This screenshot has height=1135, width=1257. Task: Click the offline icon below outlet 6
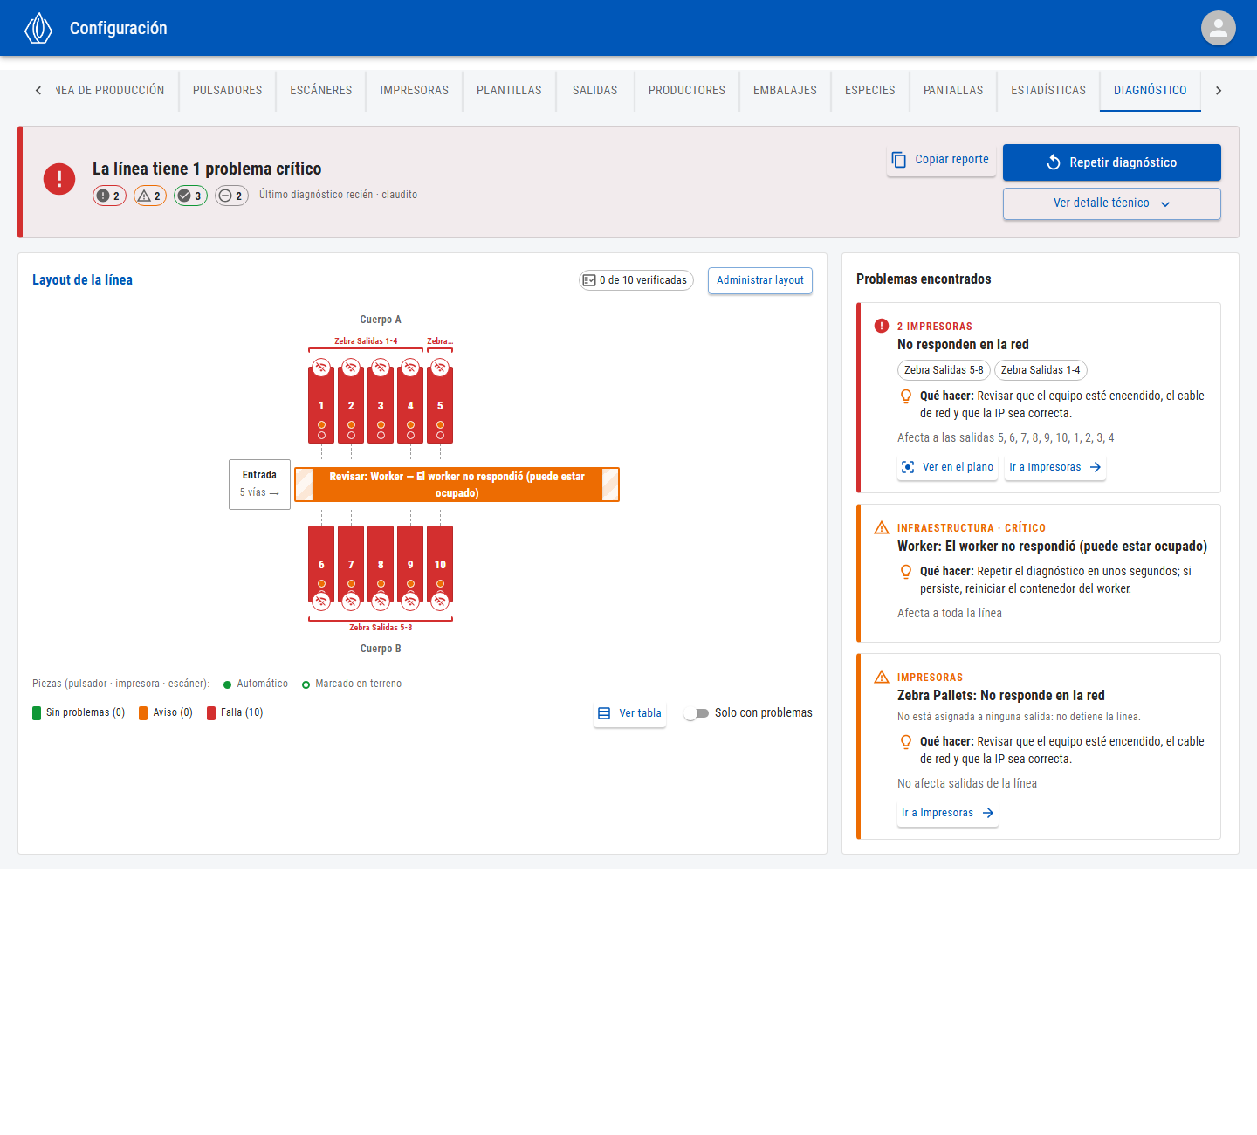coord(321,601)
